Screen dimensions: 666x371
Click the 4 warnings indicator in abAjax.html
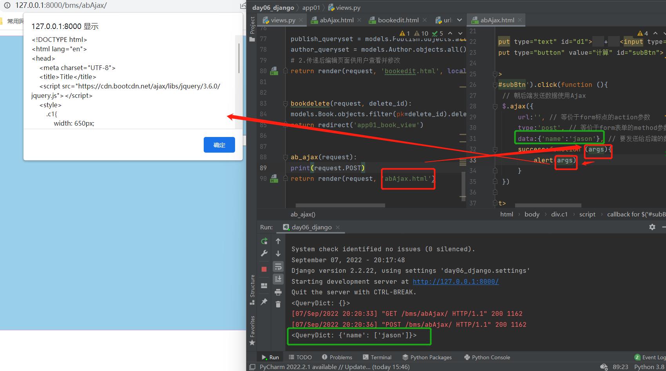click(643, 33)
